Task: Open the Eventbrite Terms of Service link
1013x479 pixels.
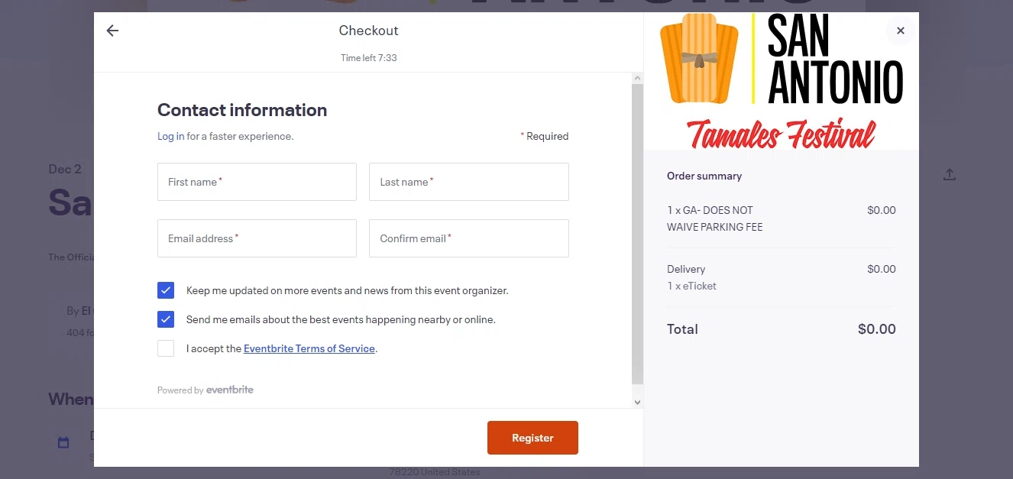Action: click(x=309, y=348)
